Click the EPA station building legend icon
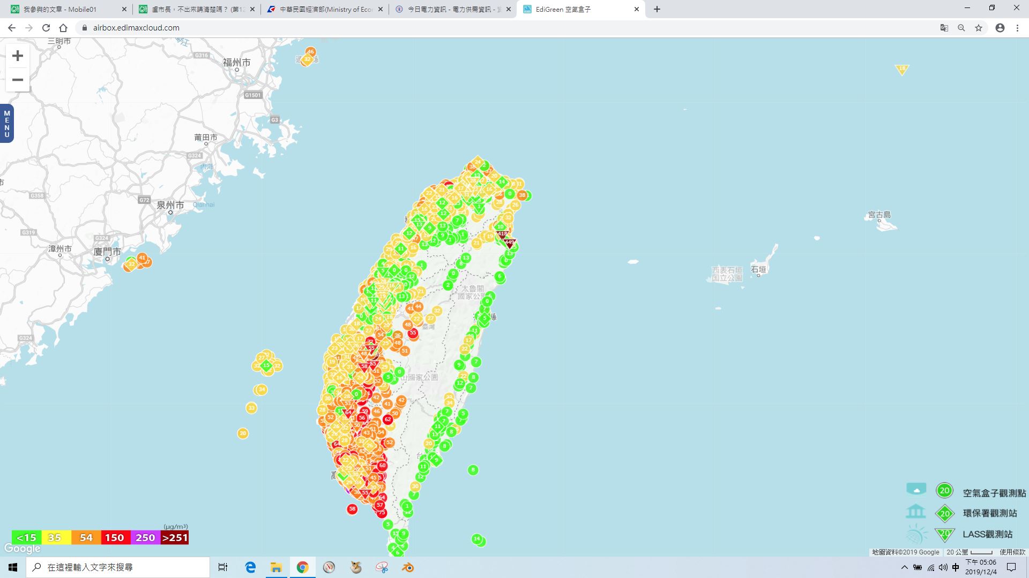This screenshot has width=1029, height=578. tap(916, 512)
